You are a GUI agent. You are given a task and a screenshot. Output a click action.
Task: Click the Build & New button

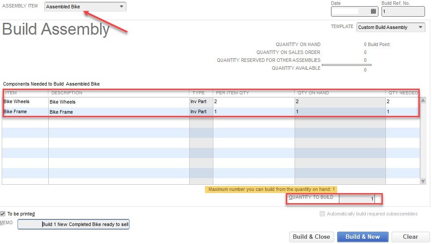tap(363, 237)
